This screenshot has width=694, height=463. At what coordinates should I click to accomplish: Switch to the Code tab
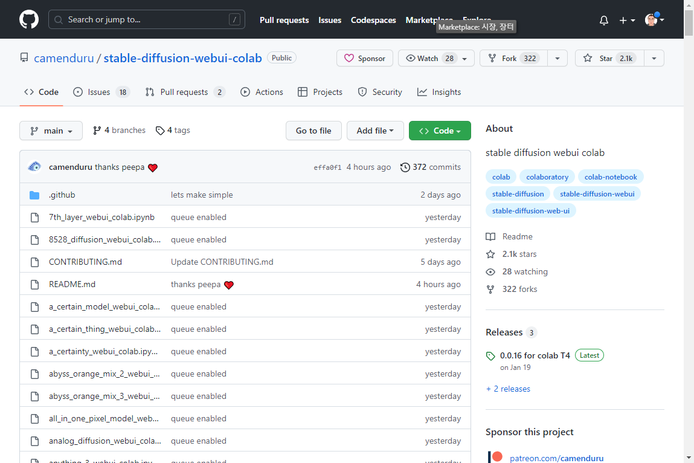click(x=41, y=92)
